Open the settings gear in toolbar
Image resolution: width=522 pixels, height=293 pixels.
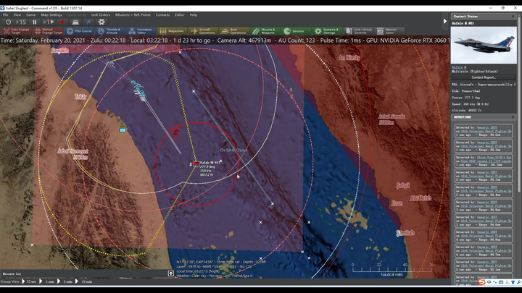(x=101, y=22)
